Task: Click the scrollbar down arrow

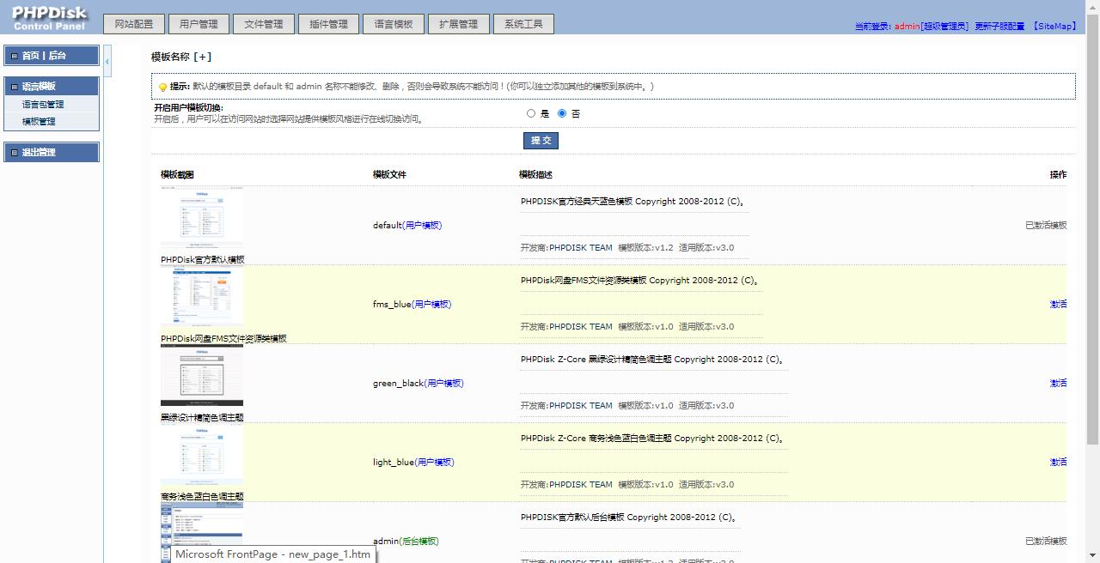Action: 1092,555
